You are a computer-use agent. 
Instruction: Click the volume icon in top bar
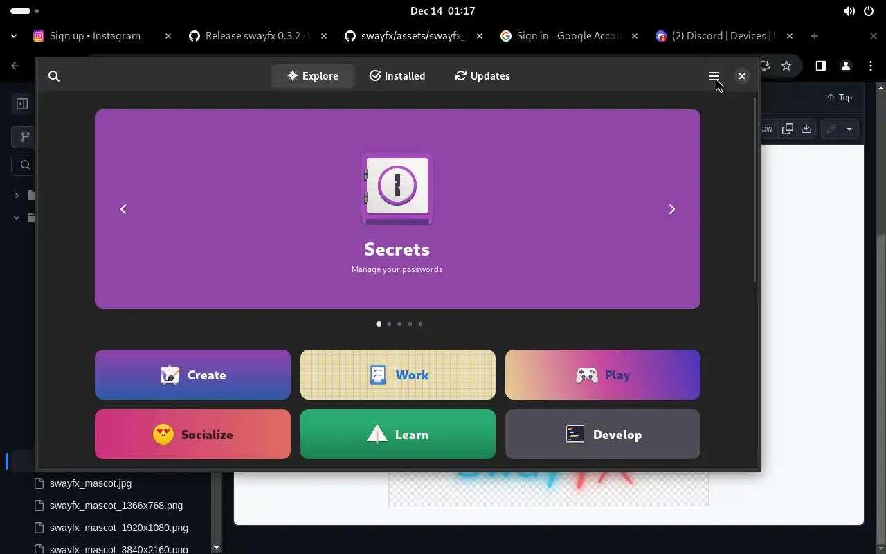click(849, 11)
